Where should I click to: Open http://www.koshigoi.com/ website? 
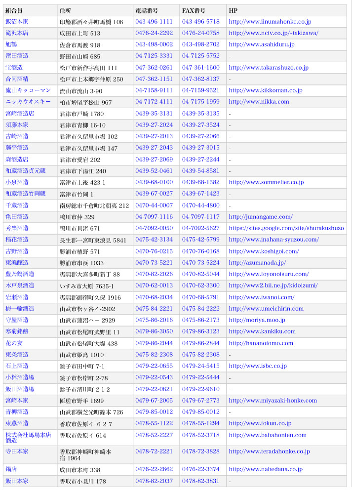[x=264, y=251]
